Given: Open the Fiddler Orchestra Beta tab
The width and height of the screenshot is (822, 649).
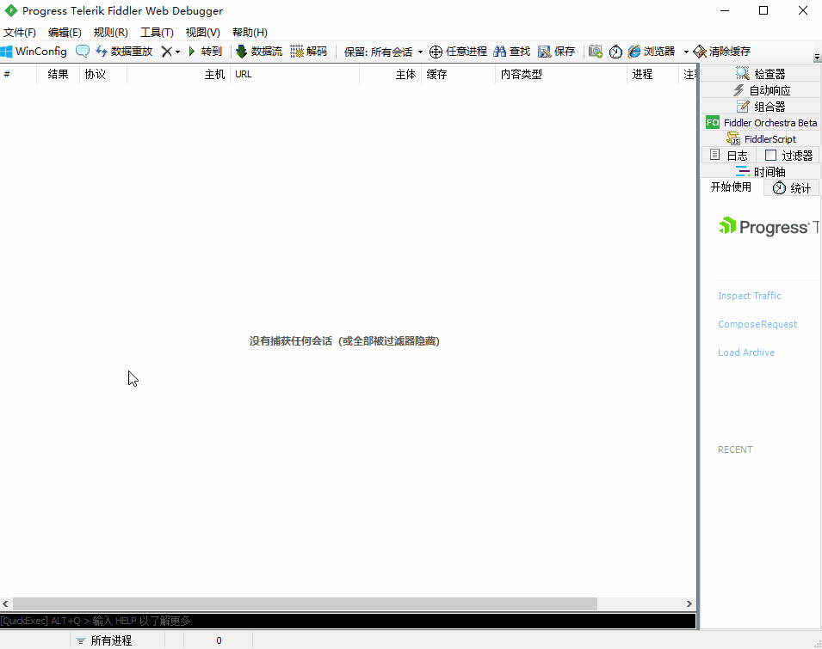Looking at the screenshot, I should tap(761, 122).
